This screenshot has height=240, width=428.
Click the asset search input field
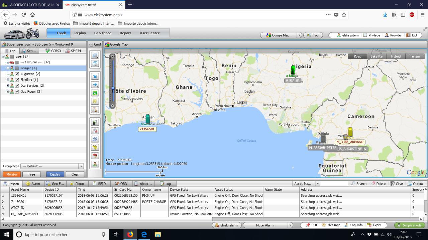(334, 184)
